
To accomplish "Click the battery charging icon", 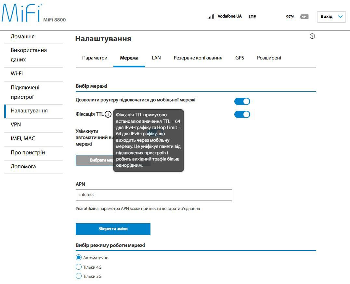I will (304, 17).
